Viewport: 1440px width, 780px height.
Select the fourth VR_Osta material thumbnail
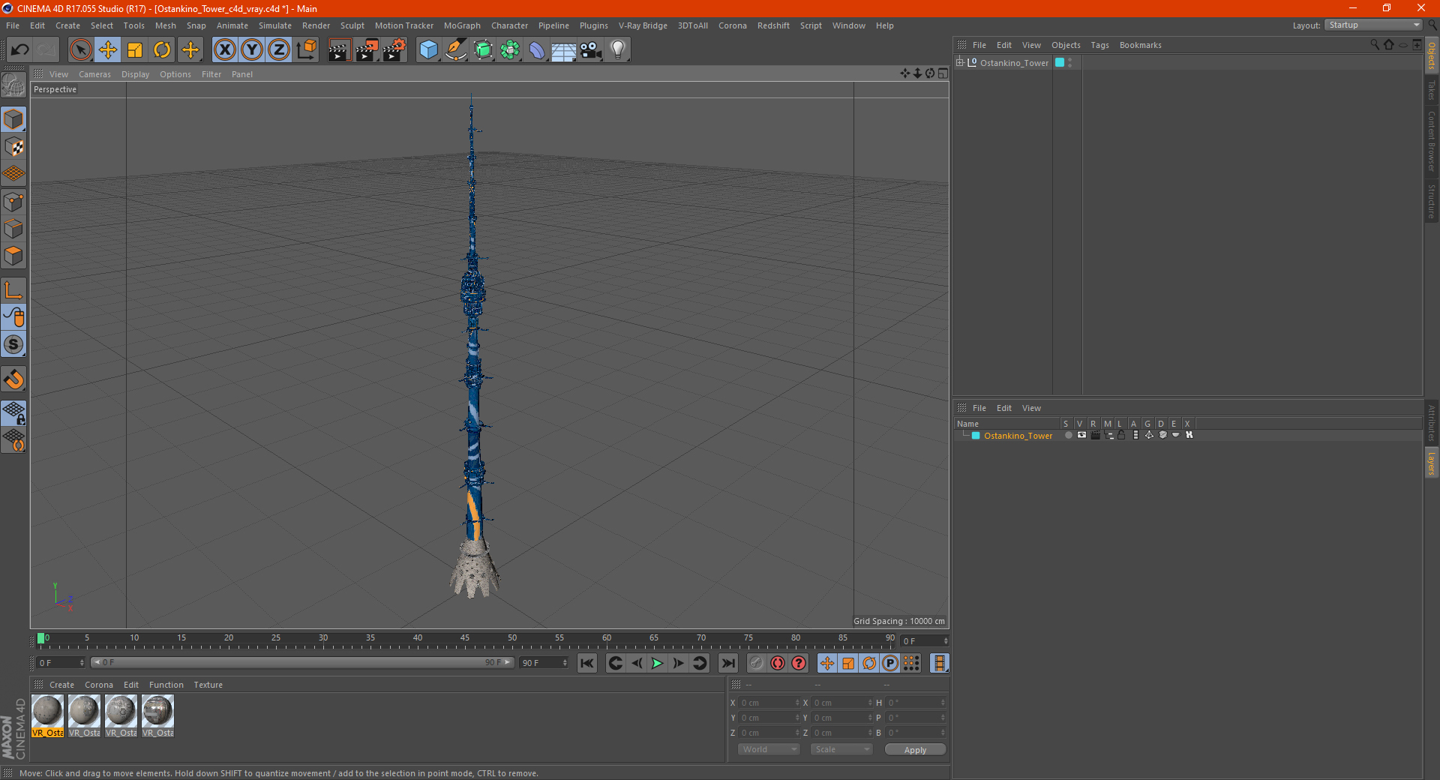[x=158, y=715]
